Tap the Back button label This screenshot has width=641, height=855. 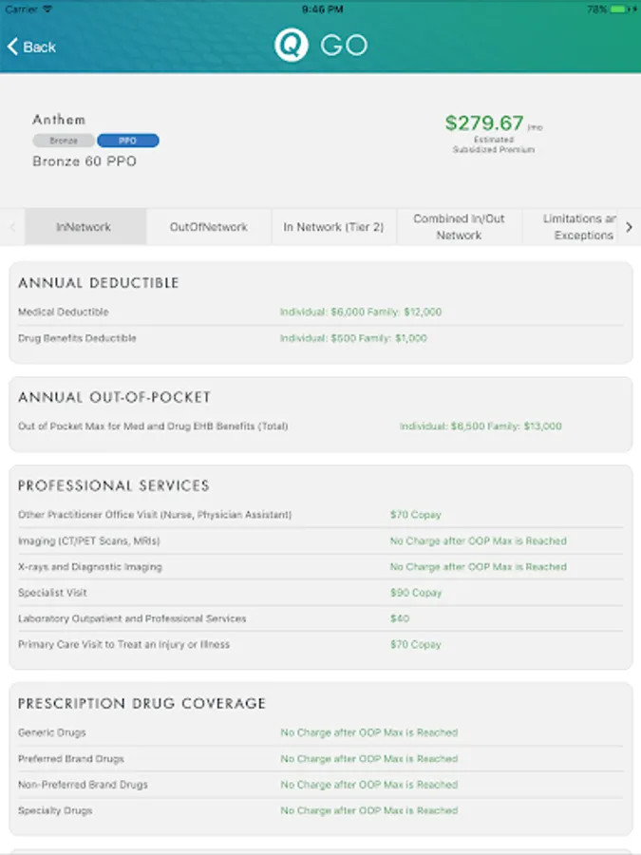tap(40, 47)
